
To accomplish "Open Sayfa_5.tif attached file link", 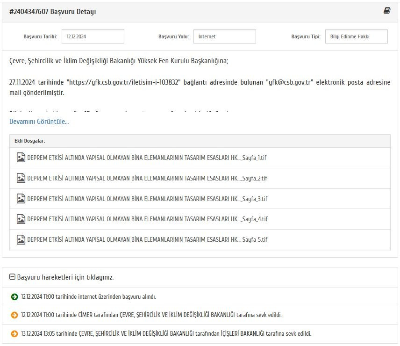I will pos(147,239).
